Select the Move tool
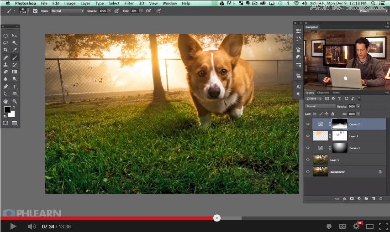This screenshot has width=390, height=232. pos(15,36)
